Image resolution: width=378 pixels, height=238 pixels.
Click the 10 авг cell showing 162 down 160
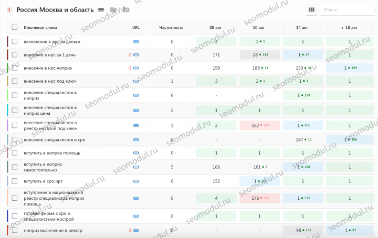pyautogui.click(x=260, y=125)
